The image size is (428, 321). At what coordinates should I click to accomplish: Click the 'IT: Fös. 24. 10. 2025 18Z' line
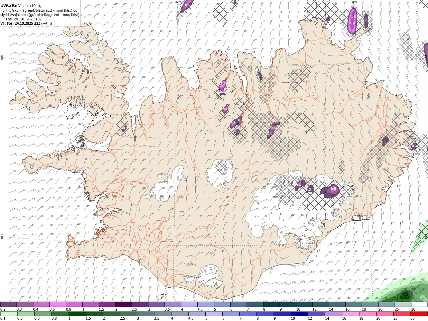[21, 19]
